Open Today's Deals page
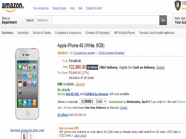Image resolution: width=186 pixels, height=139 pixels. [x=60, y=8]
